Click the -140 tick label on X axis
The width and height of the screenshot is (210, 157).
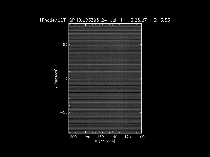(113, 137)
